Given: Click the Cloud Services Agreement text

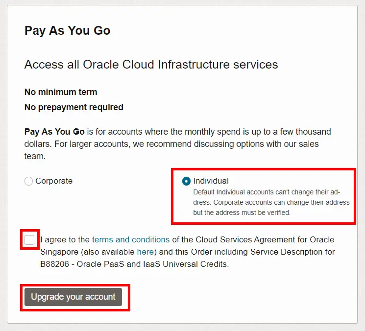Looking at the screenshot, I should coord(248,240).
